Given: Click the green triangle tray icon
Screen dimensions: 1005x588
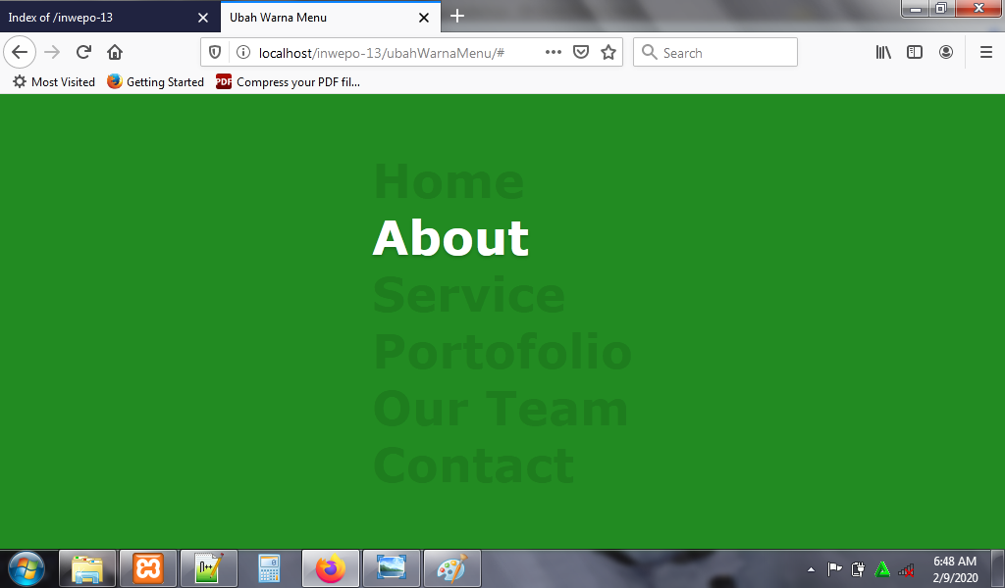Looking at the screenshot, I should pyautogui.click(x=882, y=568).
